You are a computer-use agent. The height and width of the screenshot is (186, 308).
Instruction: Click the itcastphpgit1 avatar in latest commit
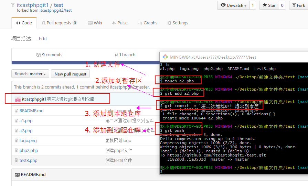[x=18, y=100]
